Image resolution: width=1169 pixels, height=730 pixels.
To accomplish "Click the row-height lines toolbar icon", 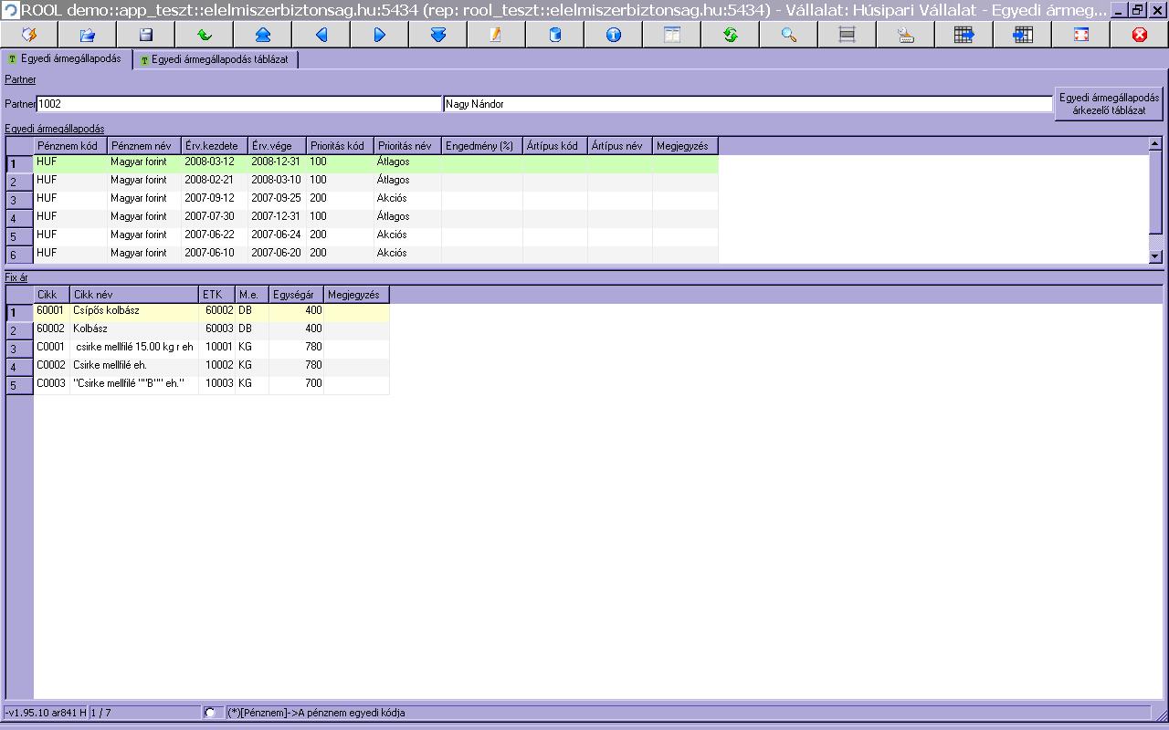I will (848, 35).
